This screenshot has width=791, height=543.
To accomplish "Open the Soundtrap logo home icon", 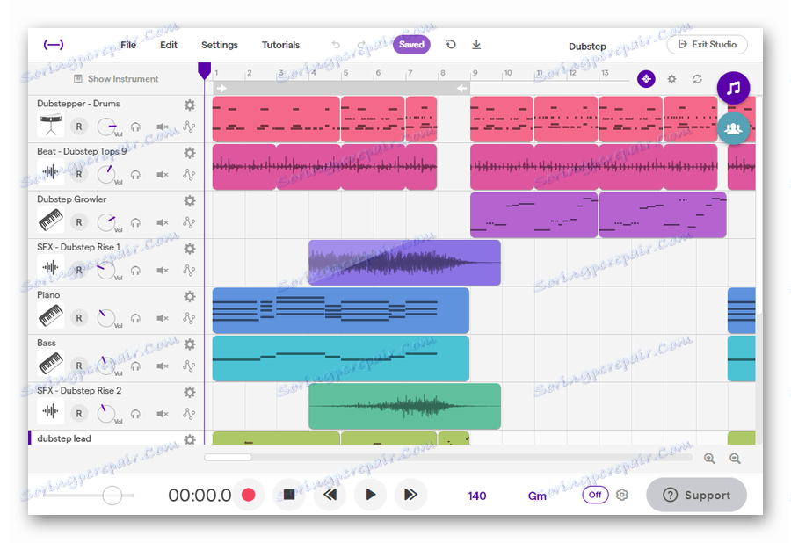I will (54, 44).
